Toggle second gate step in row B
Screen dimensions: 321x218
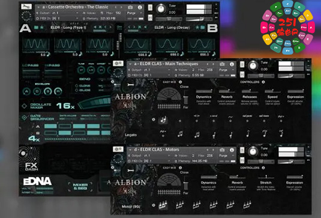pyautogui.click(x=65, y=133)
